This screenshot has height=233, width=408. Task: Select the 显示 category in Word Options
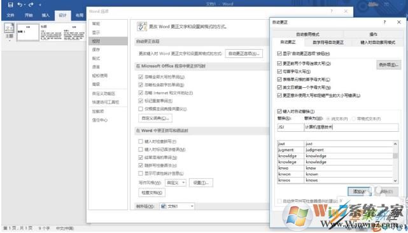pos(96,32)
